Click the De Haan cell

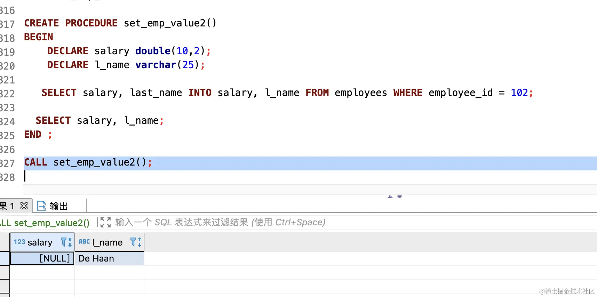click(x=109, y=258)
